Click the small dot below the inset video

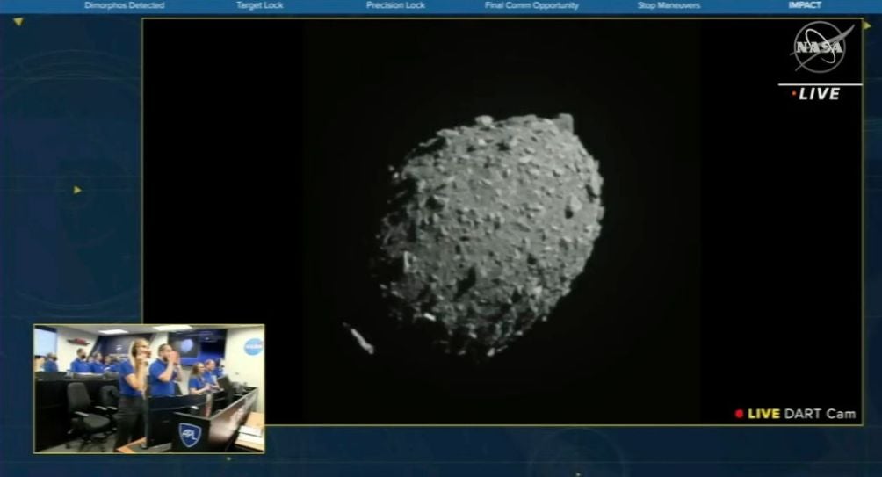tap(228, 459)
